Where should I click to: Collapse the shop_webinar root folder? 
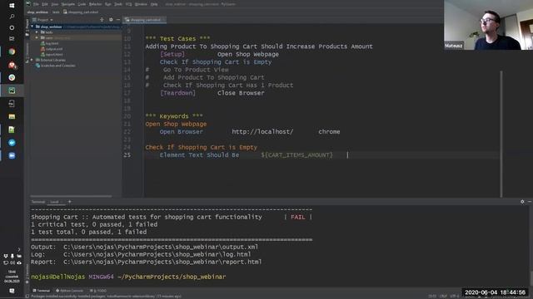(32, 27)
